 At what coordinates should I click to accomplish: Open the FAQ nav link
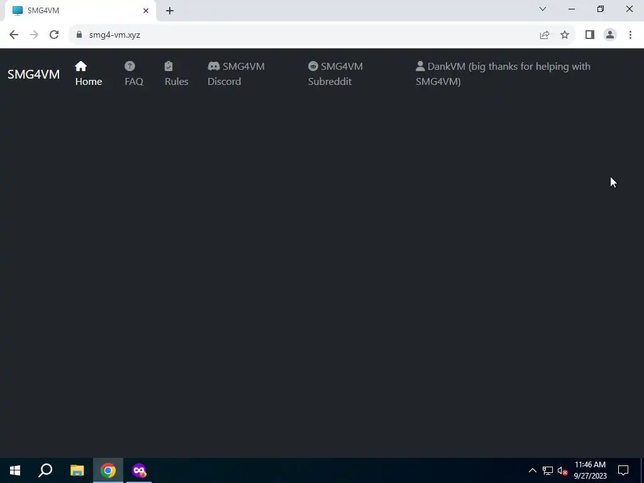point(134,74)
